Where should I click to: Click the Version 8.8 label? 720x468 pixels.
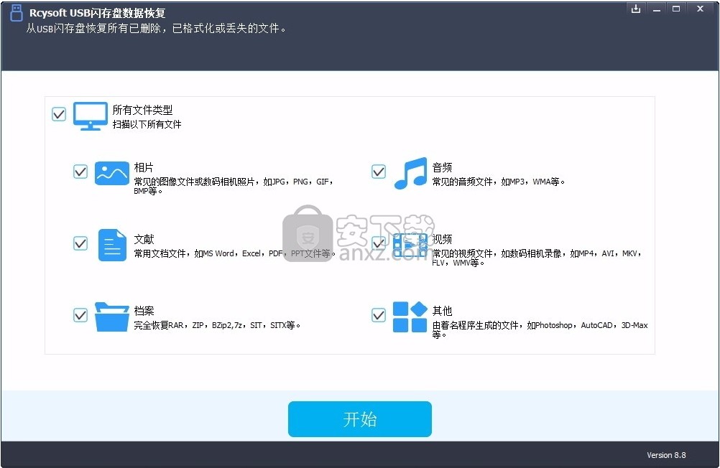666,455
